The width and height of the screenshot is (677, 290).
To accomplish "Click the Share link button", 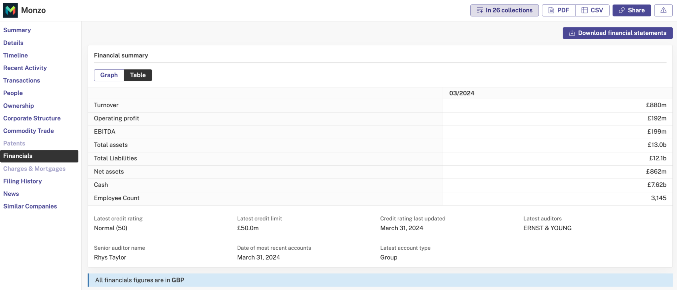I will [631, 11].
